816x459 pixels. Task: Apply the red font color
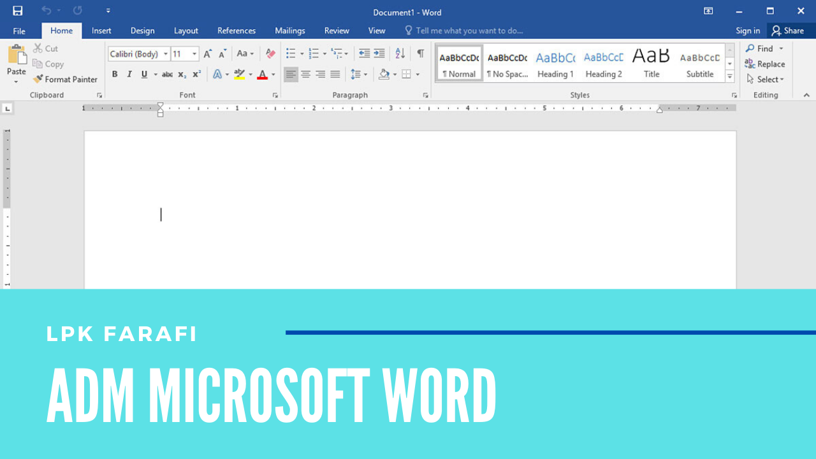click(262, 75)
